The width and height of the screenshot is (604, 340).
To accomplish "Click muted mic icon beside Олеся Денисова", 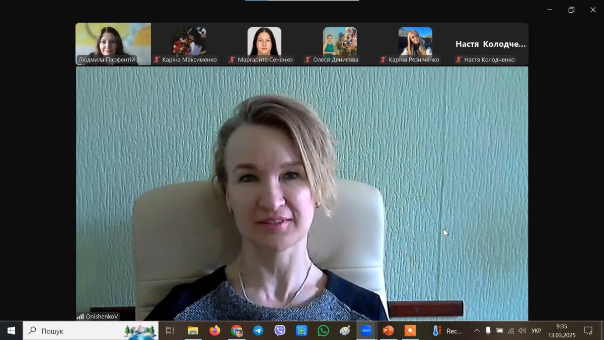I will (308, 59).
